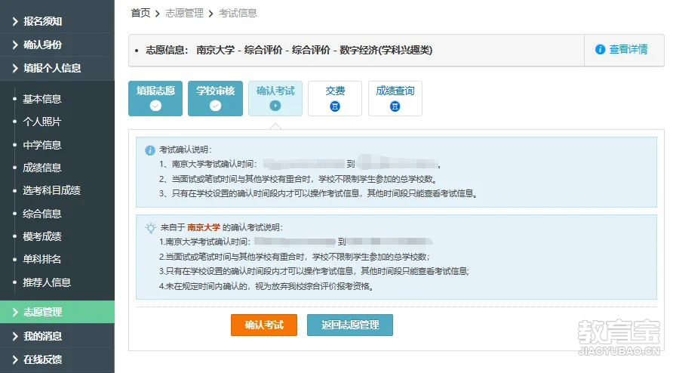Click the play icon under 确认考试
This screenshot has height=373, width=676.
275,106
